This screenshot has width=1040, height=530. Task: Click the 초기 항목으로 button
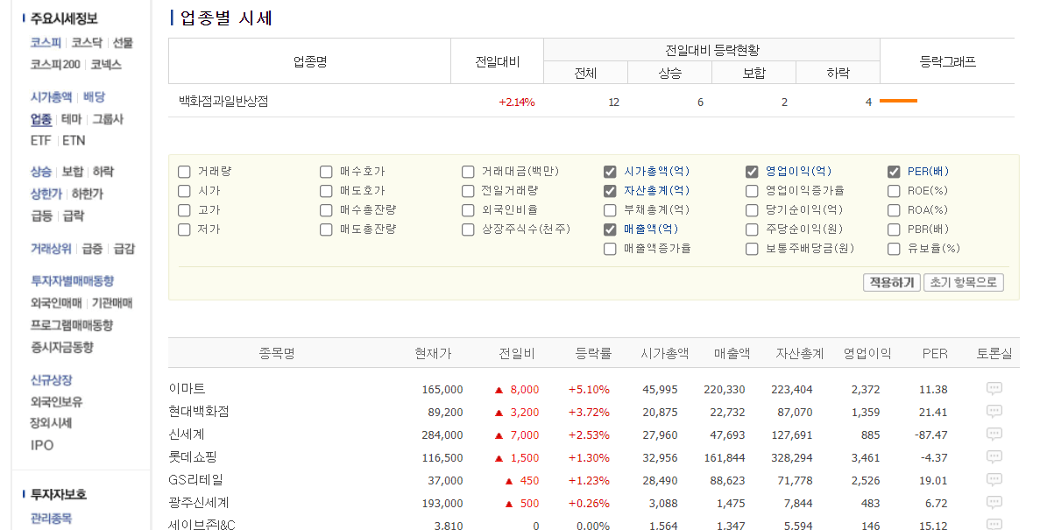click(x=964, y=283)
